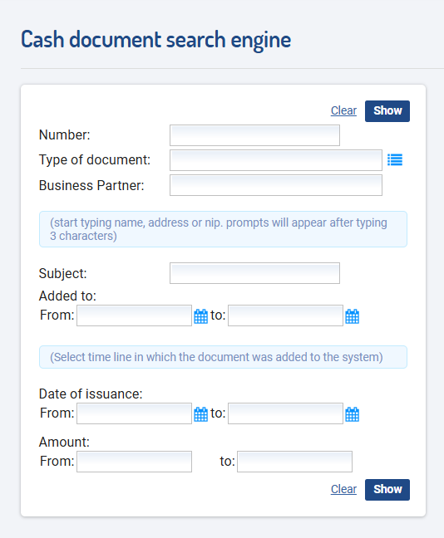Click the bottom Show button
This screenshot has height=538, width=444.
coord(387,490)
